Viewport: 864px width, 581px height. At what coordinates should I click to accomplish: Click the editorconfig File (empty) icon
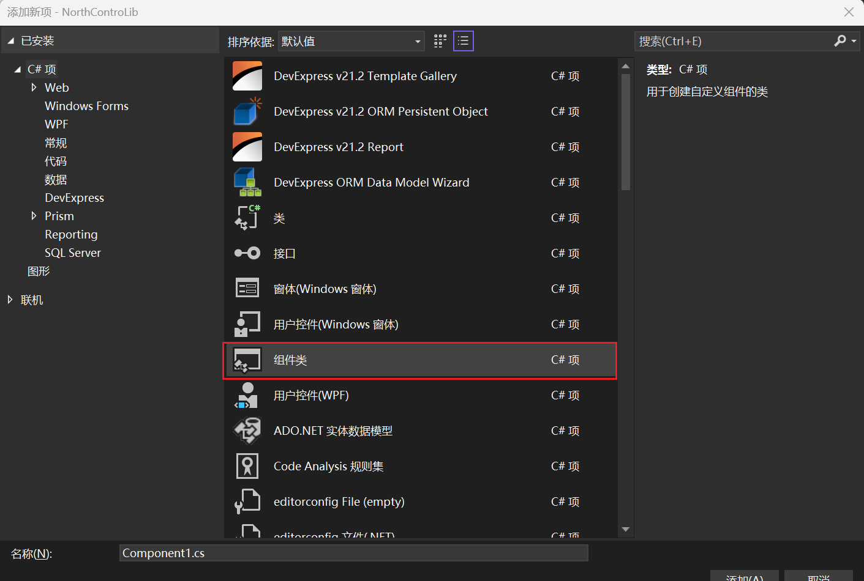247,501
